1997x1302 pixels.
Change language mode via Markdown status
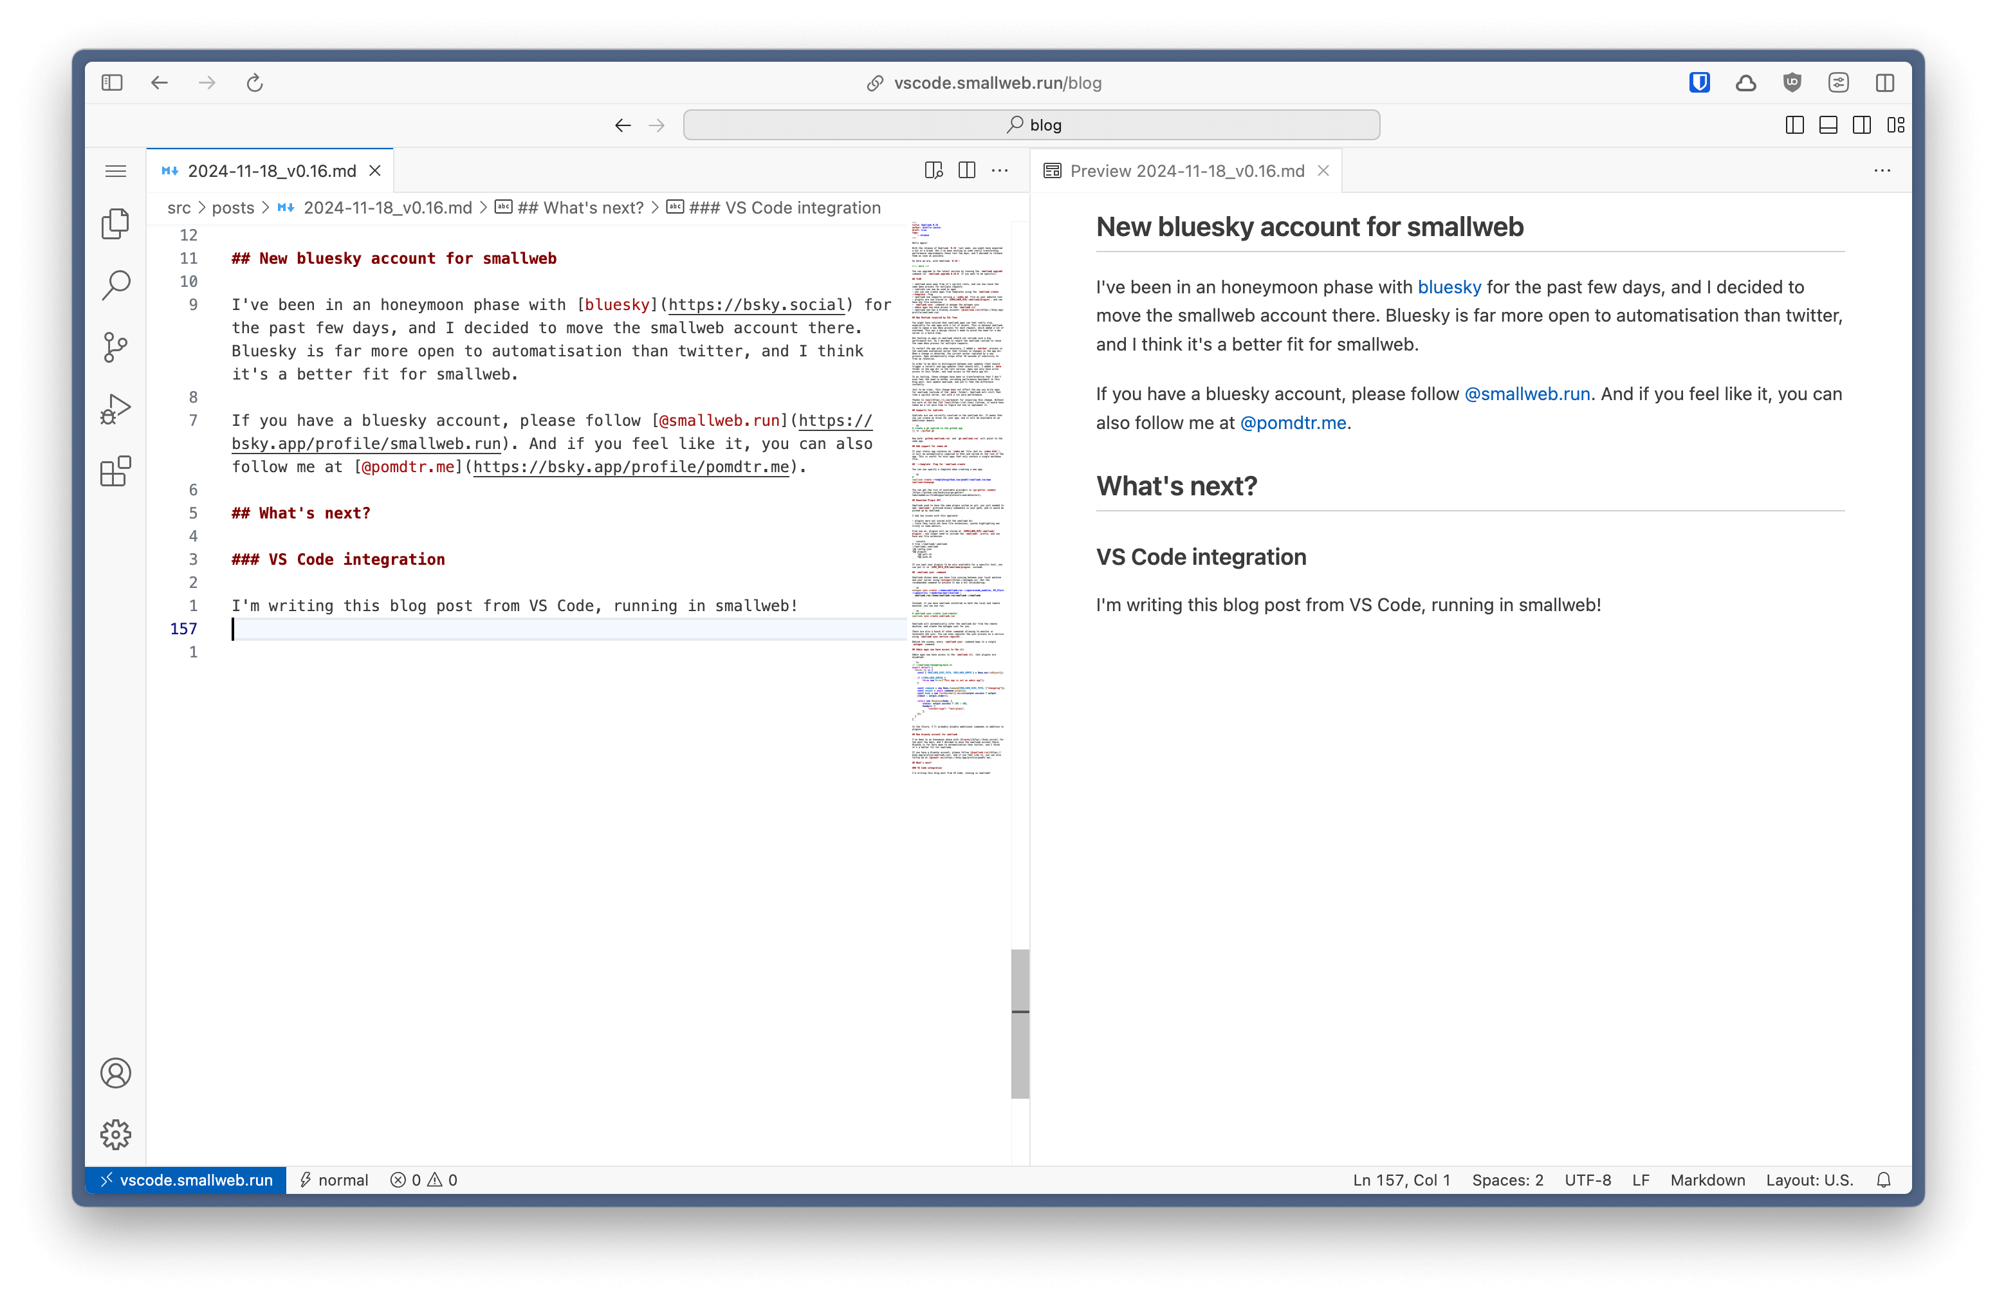1707,1180
